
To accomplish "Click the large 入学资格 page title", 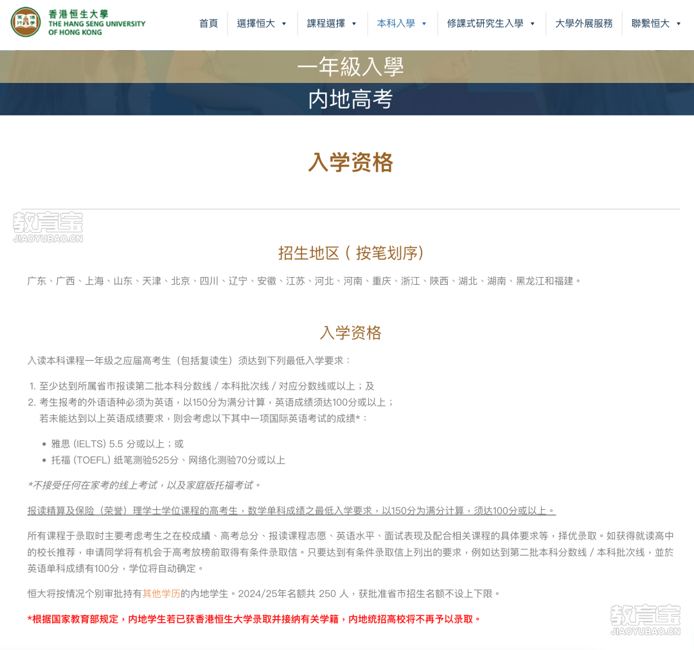I will 350,162.
